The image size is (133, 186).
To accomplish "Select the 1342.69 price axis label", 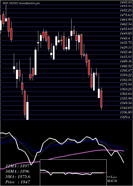I will coord(126,108).
